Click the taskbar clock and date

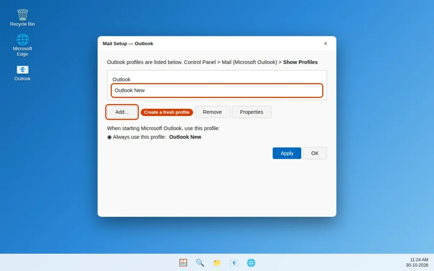coord(417,263)
